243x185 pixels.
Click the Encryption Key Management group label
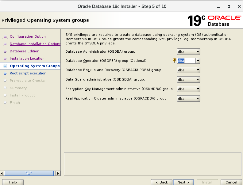[119, 89]
